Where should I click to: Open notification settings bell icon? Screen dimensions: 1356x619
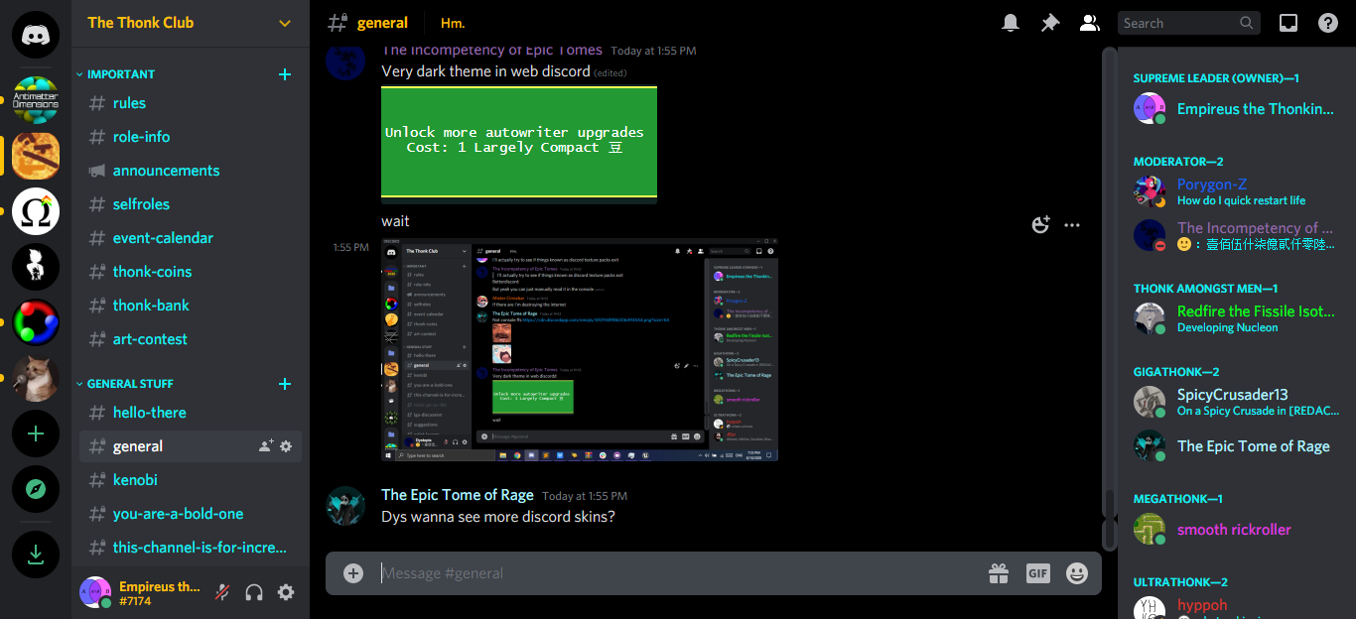click(x=1011, y=23)
